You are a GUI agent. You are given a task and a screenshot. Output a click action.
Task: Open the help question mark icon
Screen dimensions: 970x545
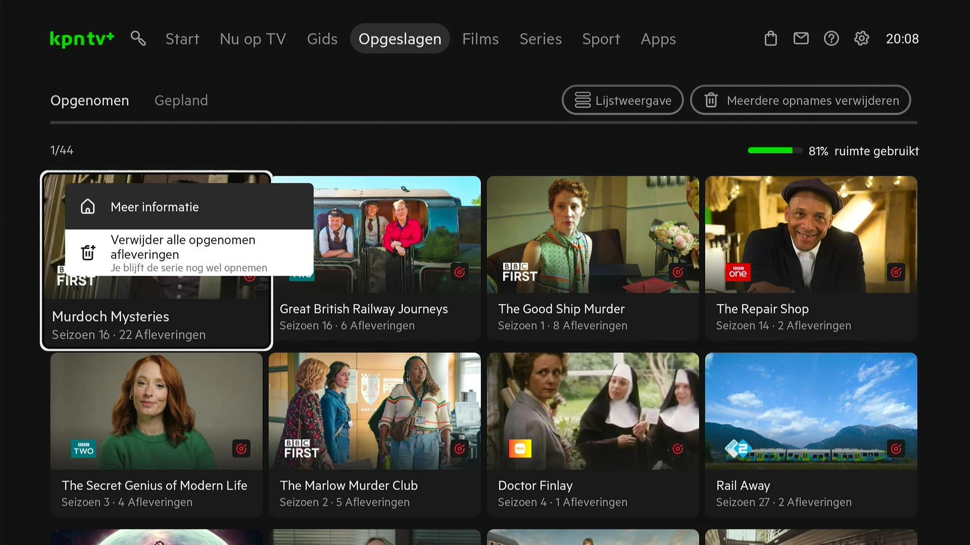pos(831,38)
